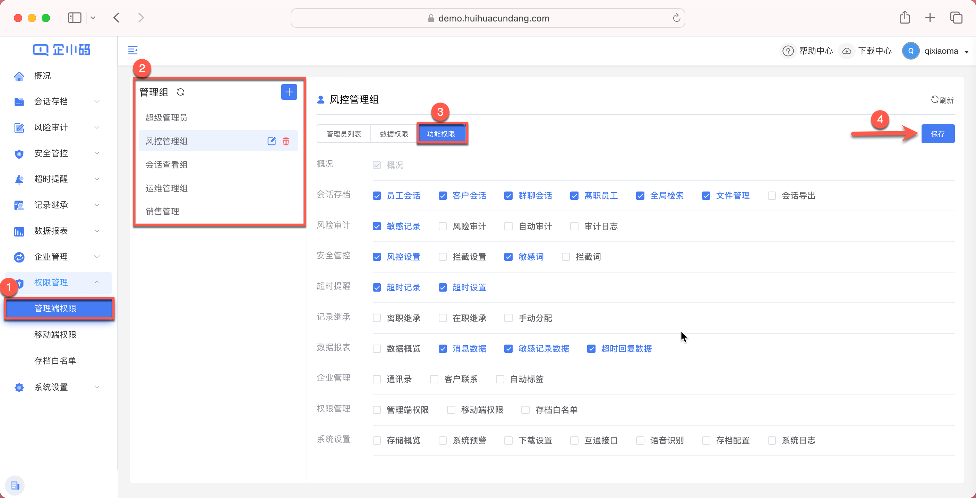Image resolution: width=976 pixels, height=498 pixels.
Task: Open new tab with Safari plus icon
Action: [930, 17]
